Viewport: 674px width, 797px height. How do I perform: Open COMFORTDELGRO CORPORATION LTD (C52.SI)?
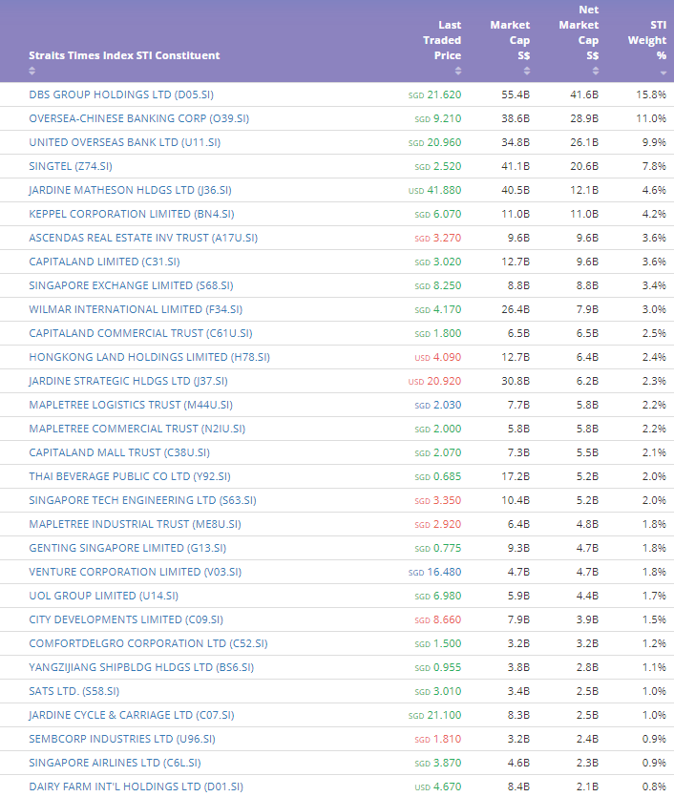148,644
